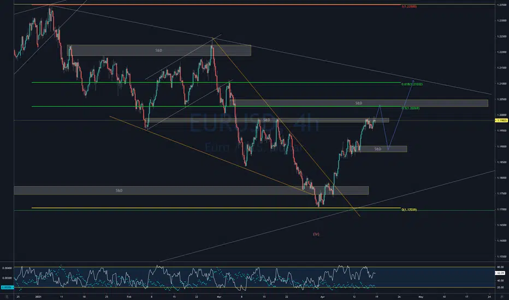The width and height of the screenshot is (509, 300).
Task: Click the 1.15500 price axis label
Action: [502, 256]
